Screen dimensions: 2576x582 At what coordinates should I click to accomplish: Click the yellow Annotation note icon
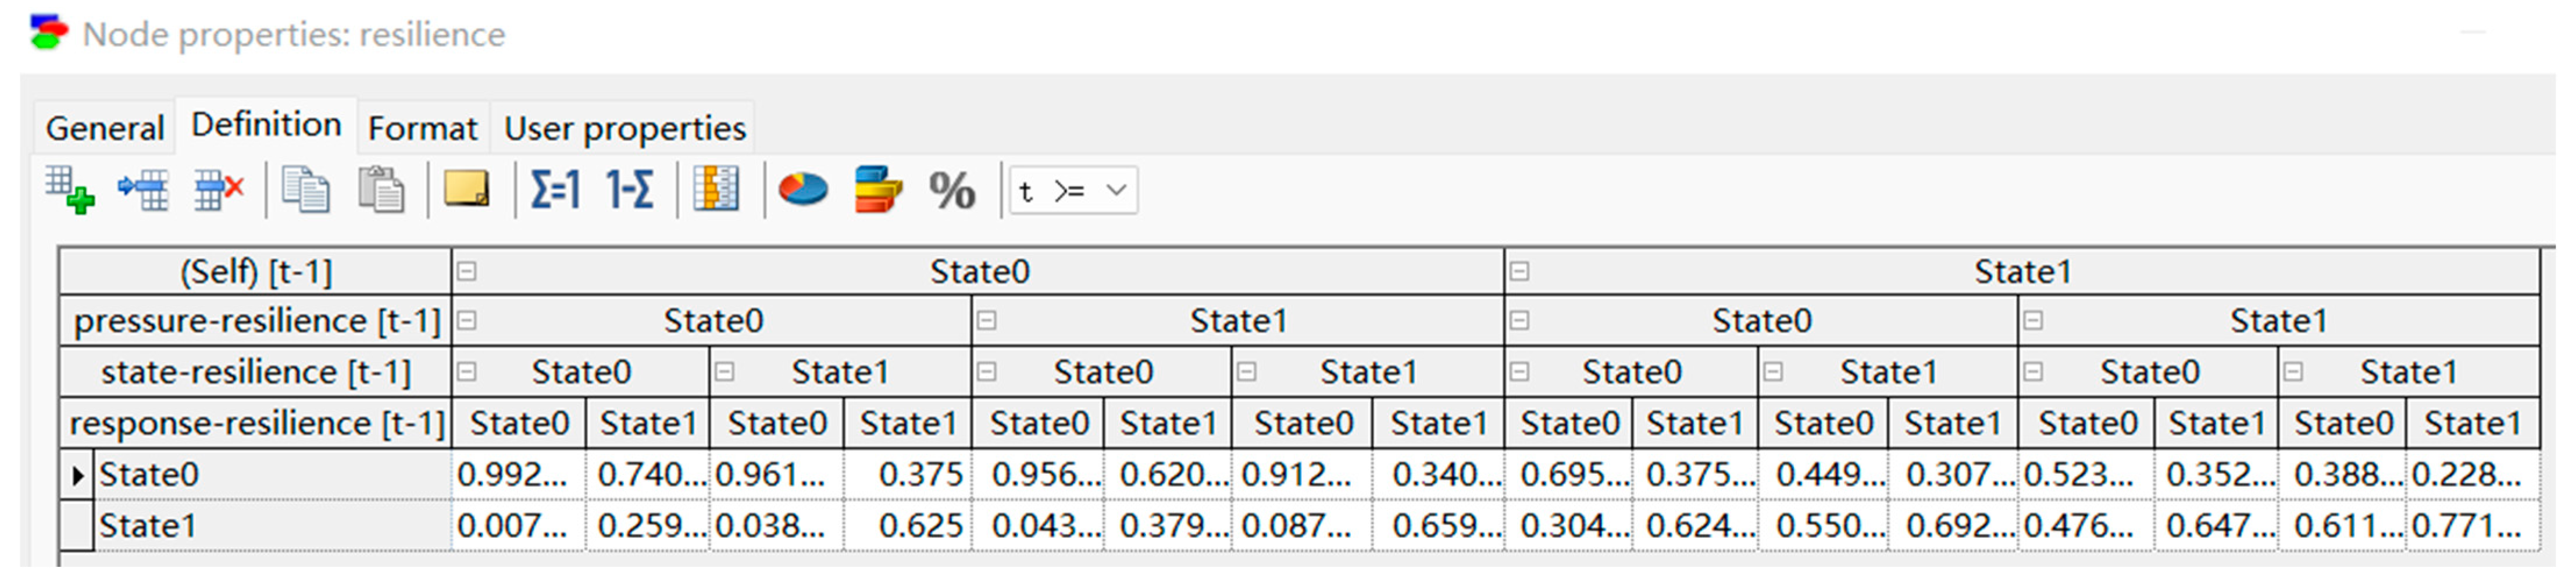pos(466,189)
